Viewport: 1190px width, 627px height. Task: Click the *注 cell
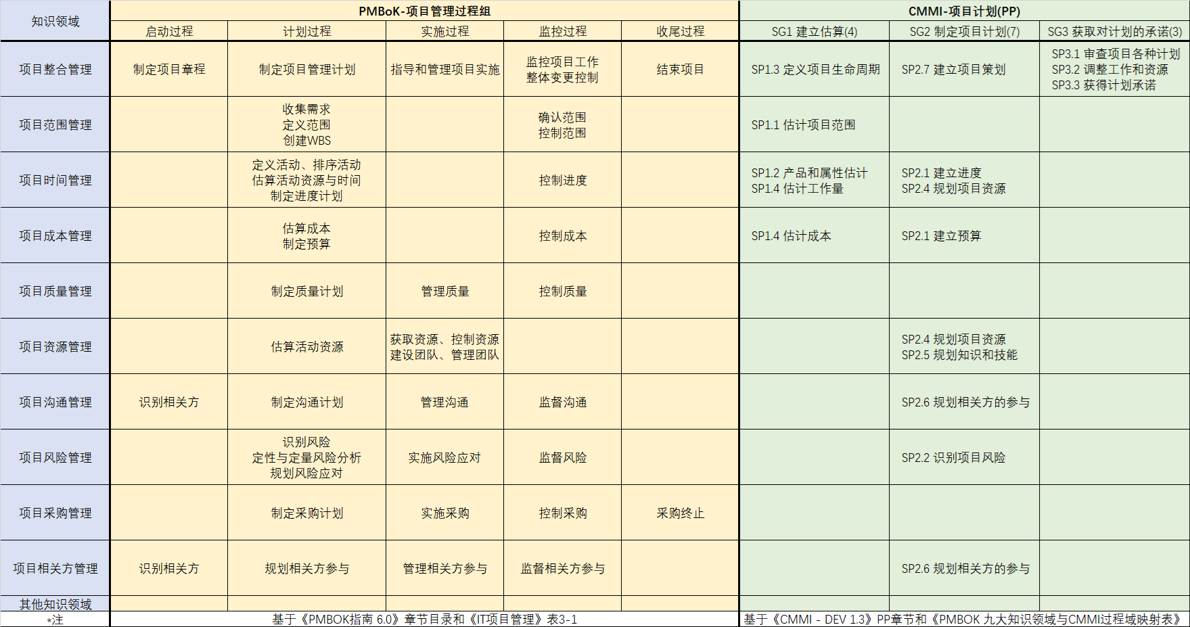[55, 619]
